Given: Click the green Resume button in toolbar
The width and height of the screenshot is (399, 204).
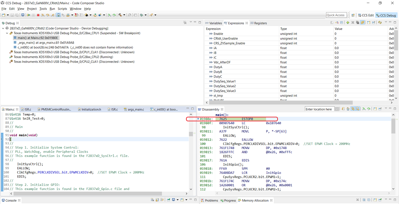Looking at the screenshot, I should tap(29, 15).
